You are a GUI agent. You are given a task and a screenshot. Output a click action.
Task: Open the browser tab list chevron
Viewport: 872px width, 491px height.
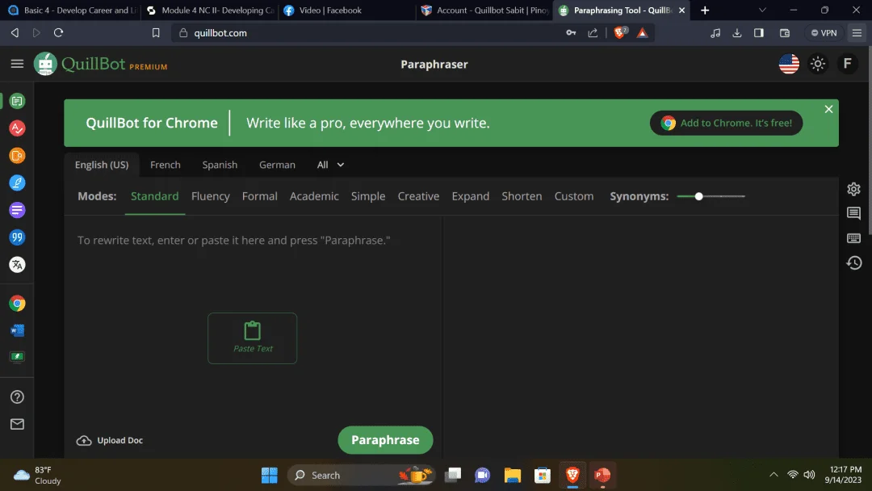click(762, 10)
